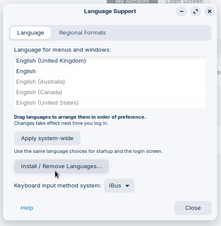Screen dimensions: 221x226
Task: Maximize the Language Support window
Action: point(196,11)
